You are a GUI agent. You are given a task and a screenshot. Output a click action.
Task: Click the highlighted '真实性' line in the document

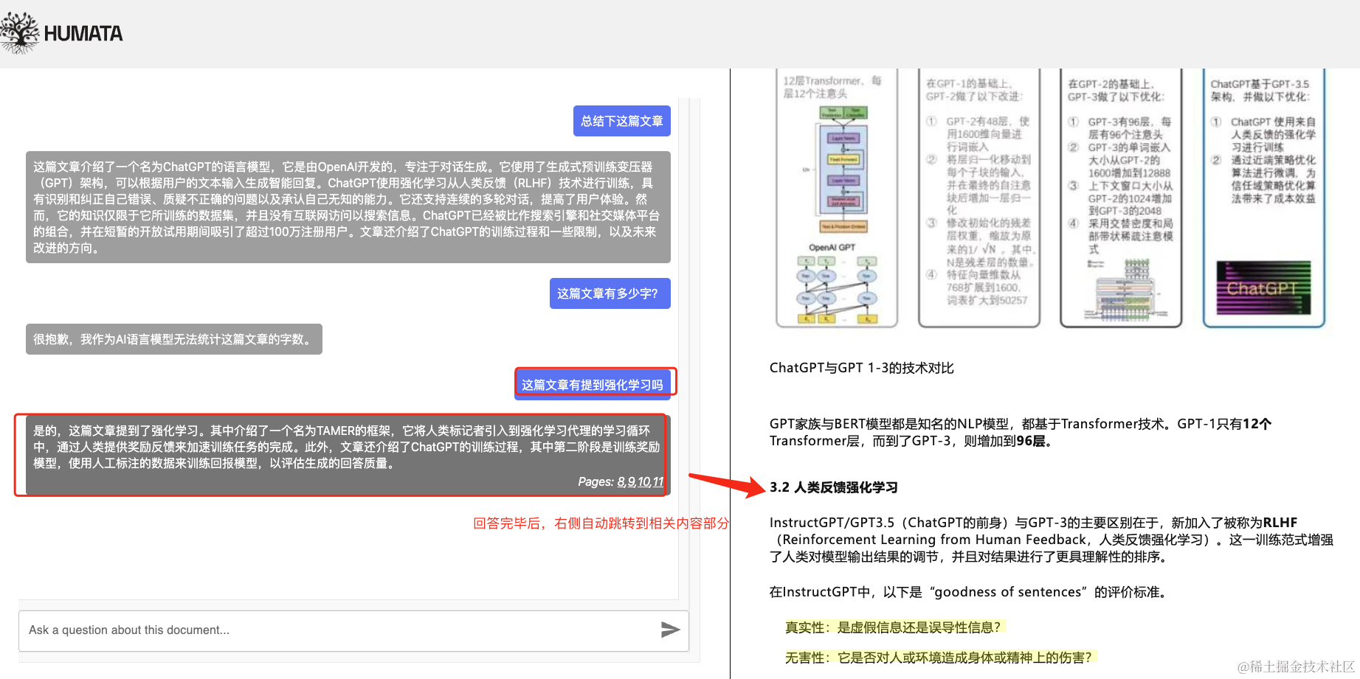click(x=893, y=627)
